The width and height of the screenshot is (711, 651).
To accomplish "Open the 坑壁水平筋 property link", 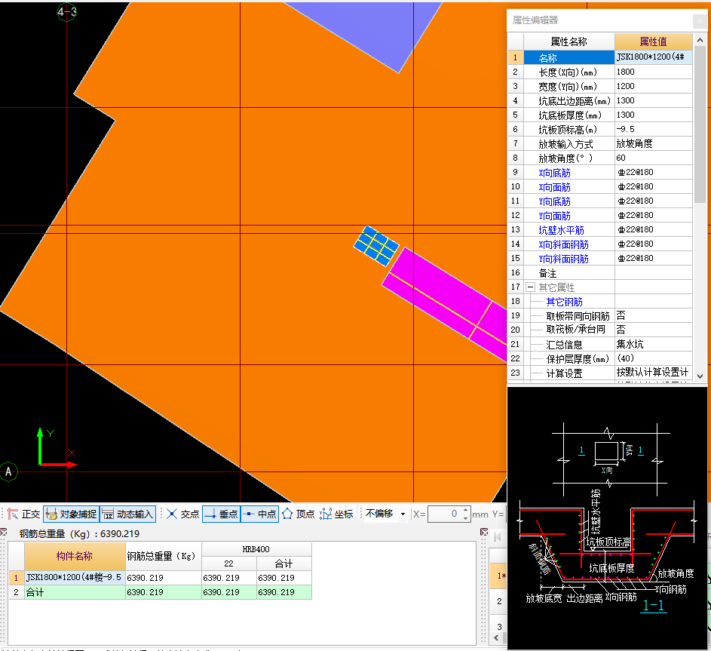I will click(562, 230).
